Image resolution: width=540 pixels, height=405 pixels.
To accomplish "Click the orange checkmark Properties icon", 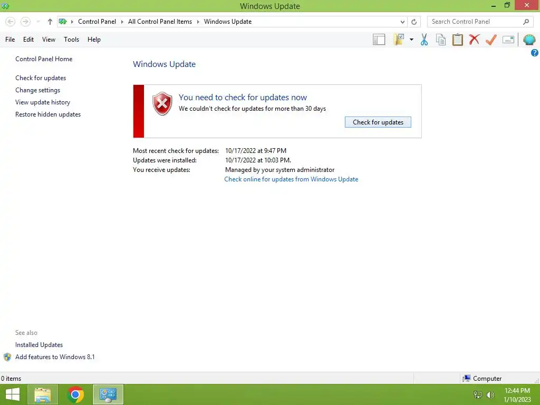I will (x=491, y=40).
